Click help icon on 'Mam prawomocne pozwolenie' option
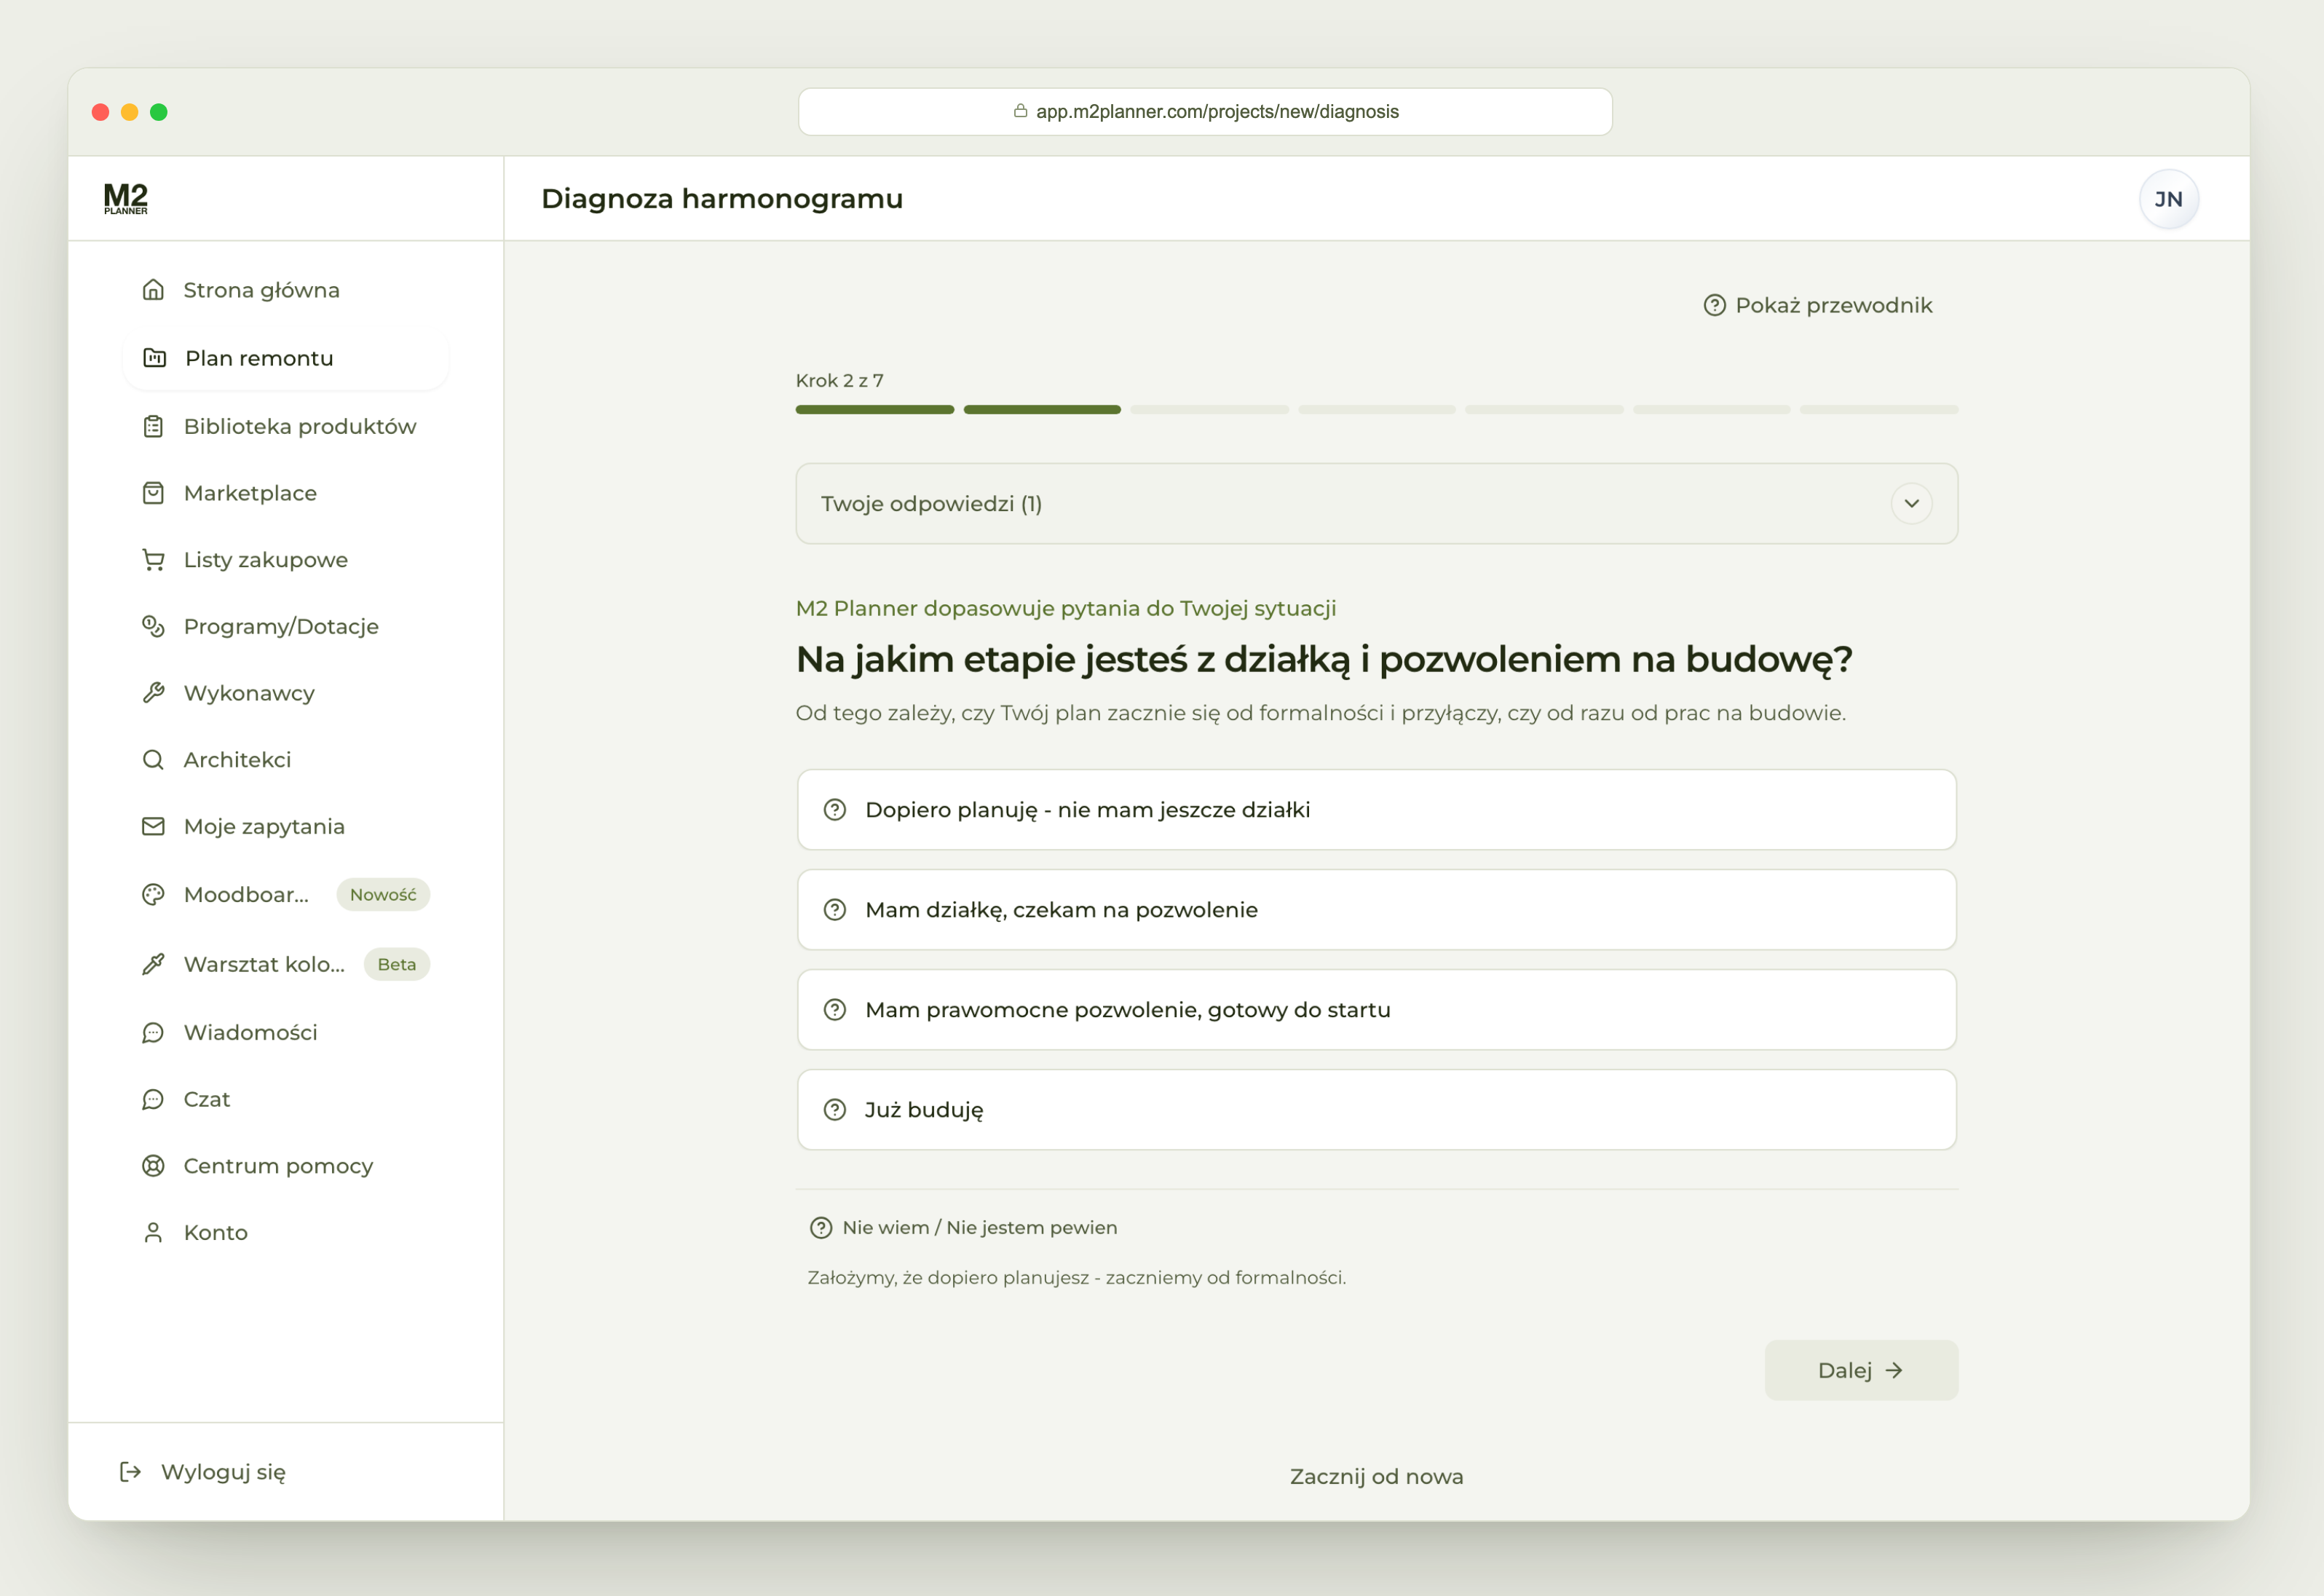The image size is (2324, 1596). coord(834,1010)
